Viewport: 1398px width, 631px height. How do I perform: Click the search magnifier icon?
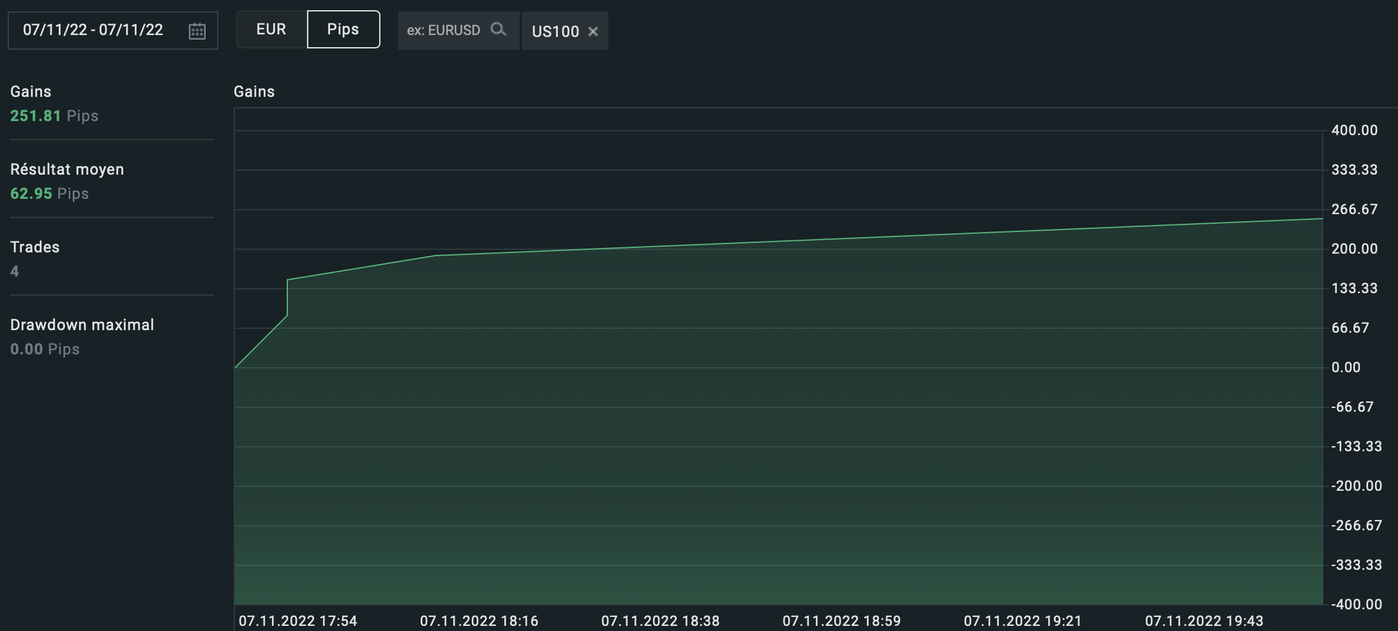pyautogui.click(x=498, y=29)
